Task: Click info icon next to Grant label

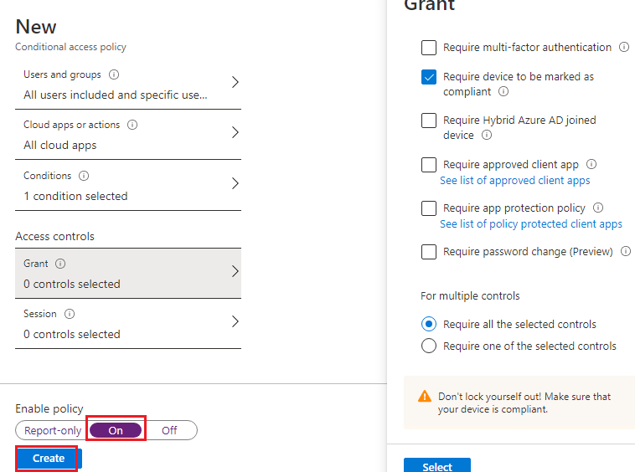Action: [x=60, y=264]
